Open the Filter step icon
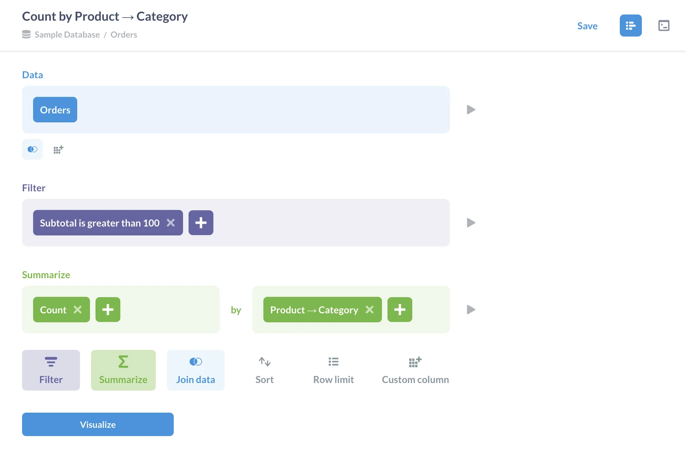Screen dimensions: 686x454 point(51,370)
